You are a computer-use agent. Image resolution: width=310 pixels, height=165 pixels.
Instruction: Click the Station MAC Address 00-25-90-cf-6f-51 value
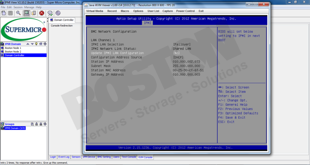188,70
